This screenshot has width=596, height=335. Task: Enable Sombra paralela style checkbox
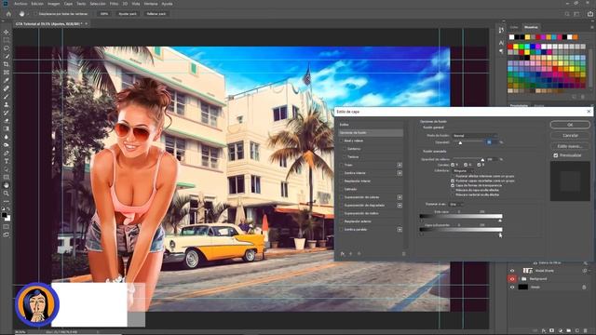[342, 230]
